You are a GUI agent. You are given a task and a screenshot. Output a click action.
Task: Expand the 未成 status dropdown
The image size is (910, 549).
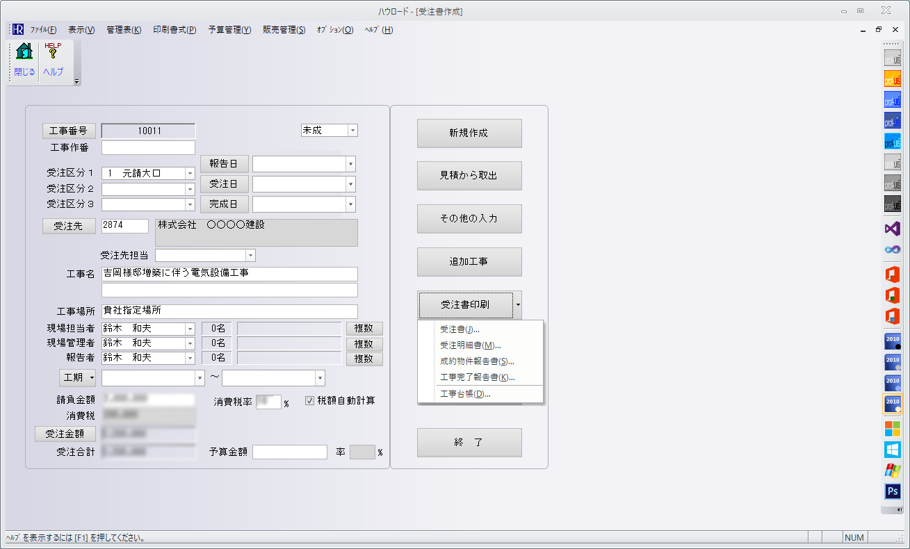(x=352, y=131)
